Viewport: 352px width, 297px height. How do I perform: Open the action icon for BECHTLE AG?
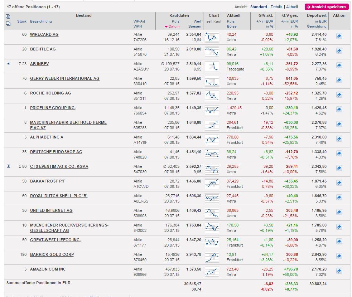[339, 51]
